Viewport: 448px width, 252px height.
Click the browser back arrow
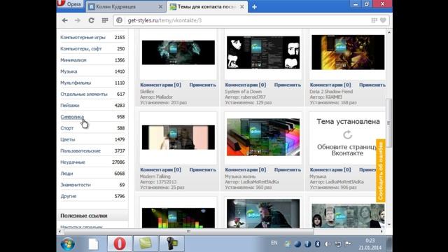65,20
